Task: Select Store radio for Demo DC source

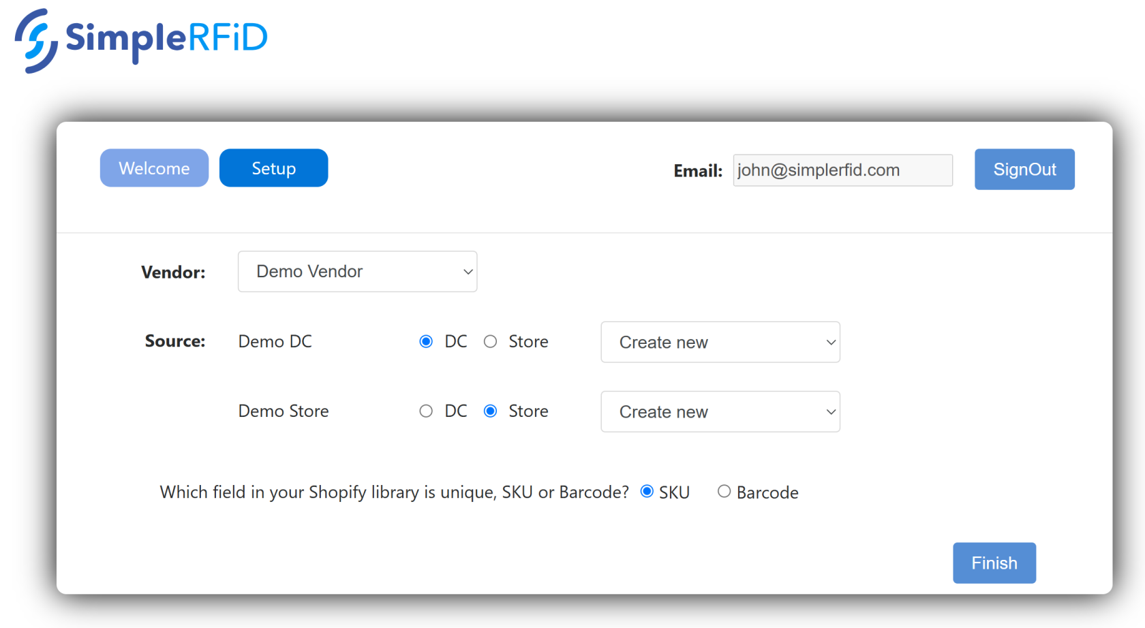Action: (490, 341)
